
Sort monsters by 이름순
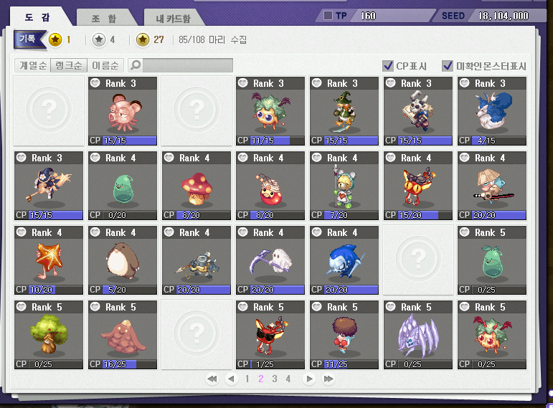point(105,65)
